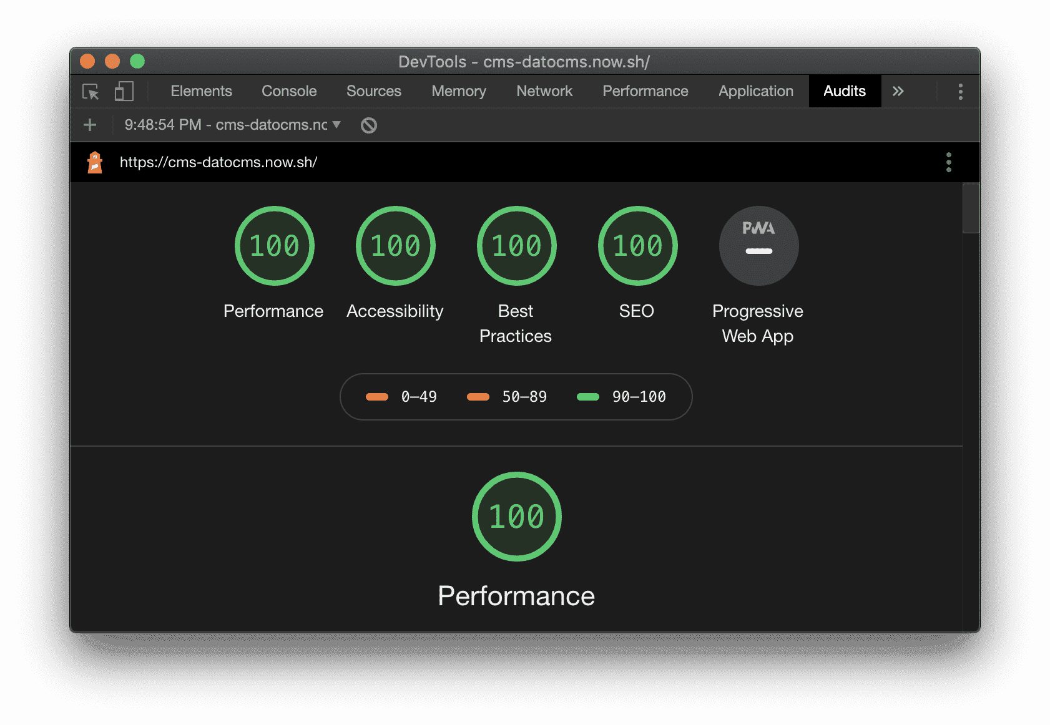The image size is (1050, 725).
Task: Click the large Performance section heading
Action: coord(516,595)
